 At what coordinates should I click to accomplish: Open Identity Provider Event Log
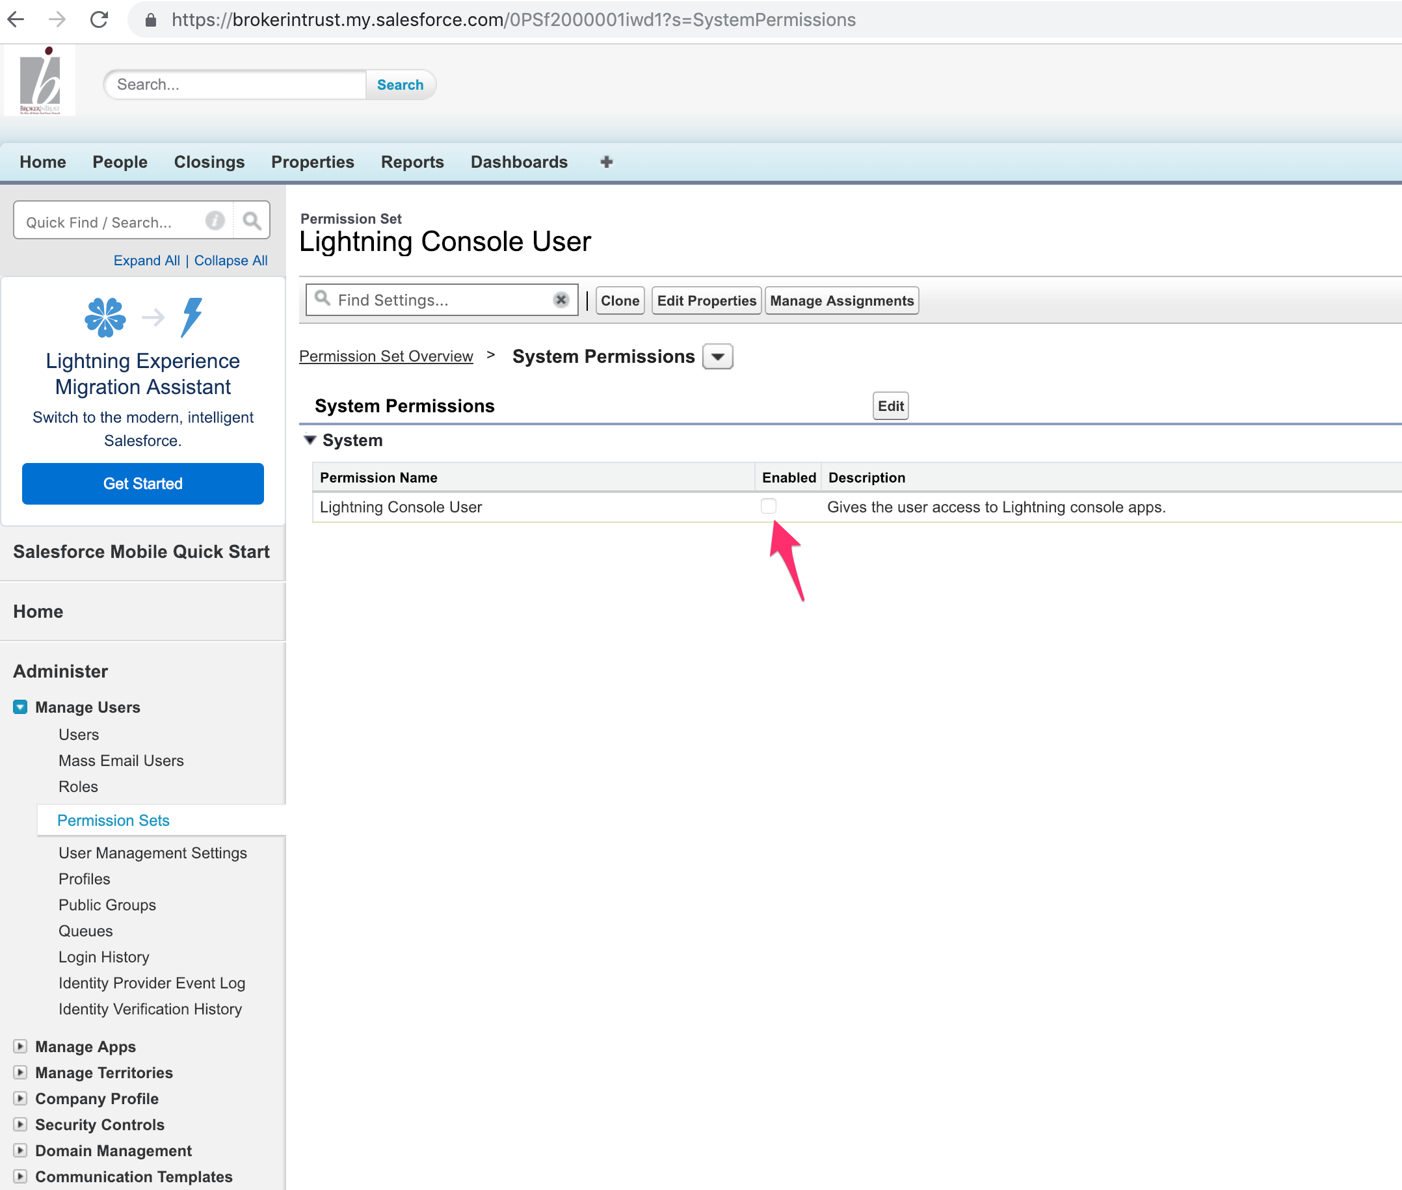point(152,983)
